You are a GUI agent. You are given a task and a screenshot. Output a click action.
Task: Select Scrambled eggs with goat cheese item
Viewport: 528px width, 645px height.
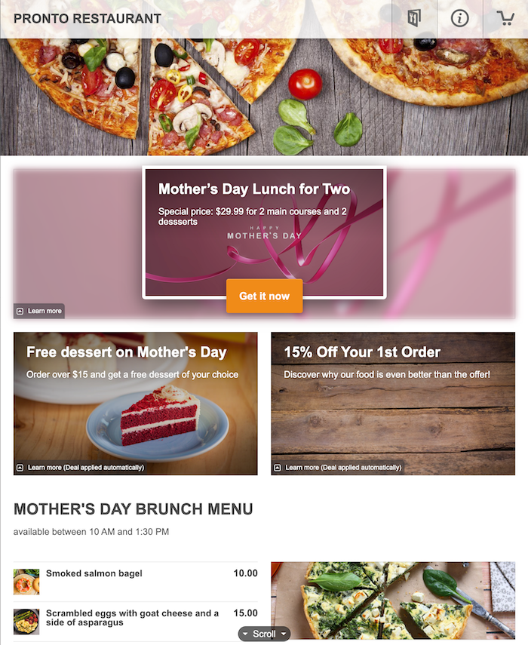(136, 622)
